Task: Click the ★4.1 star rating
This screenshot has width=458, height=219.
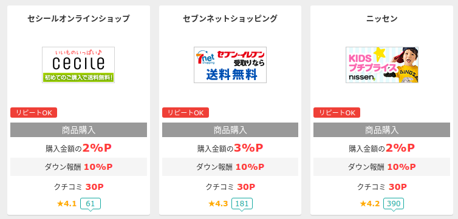Action: 67,204
